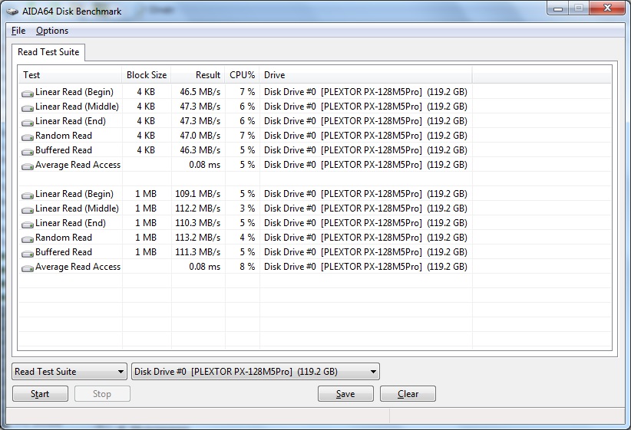Minimize the AIDA64 Disk Benchmark window
Image resolution: width=631 pixels, height=430 pixels.
(x=558, y=8)
